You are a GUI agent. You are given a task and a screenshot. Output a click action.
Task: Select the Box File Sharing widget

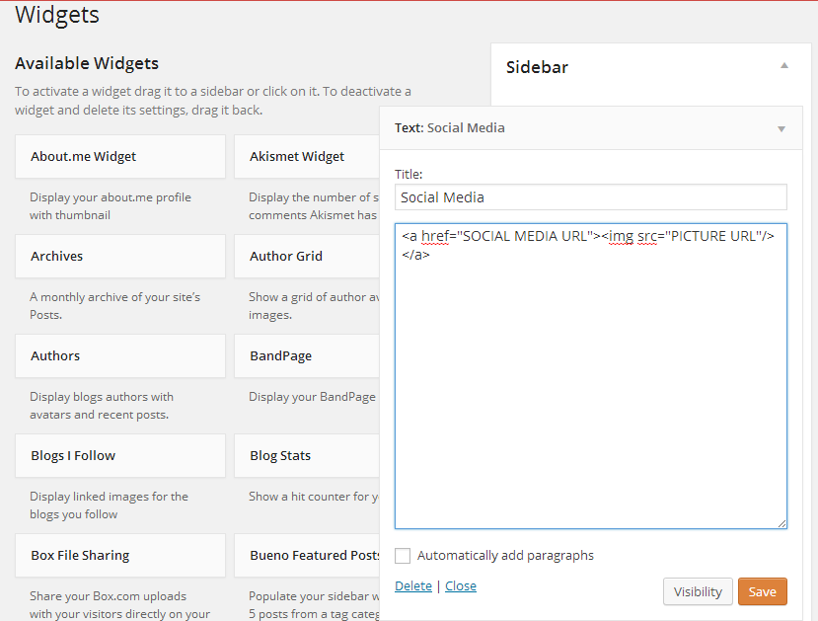pos(120,555)
